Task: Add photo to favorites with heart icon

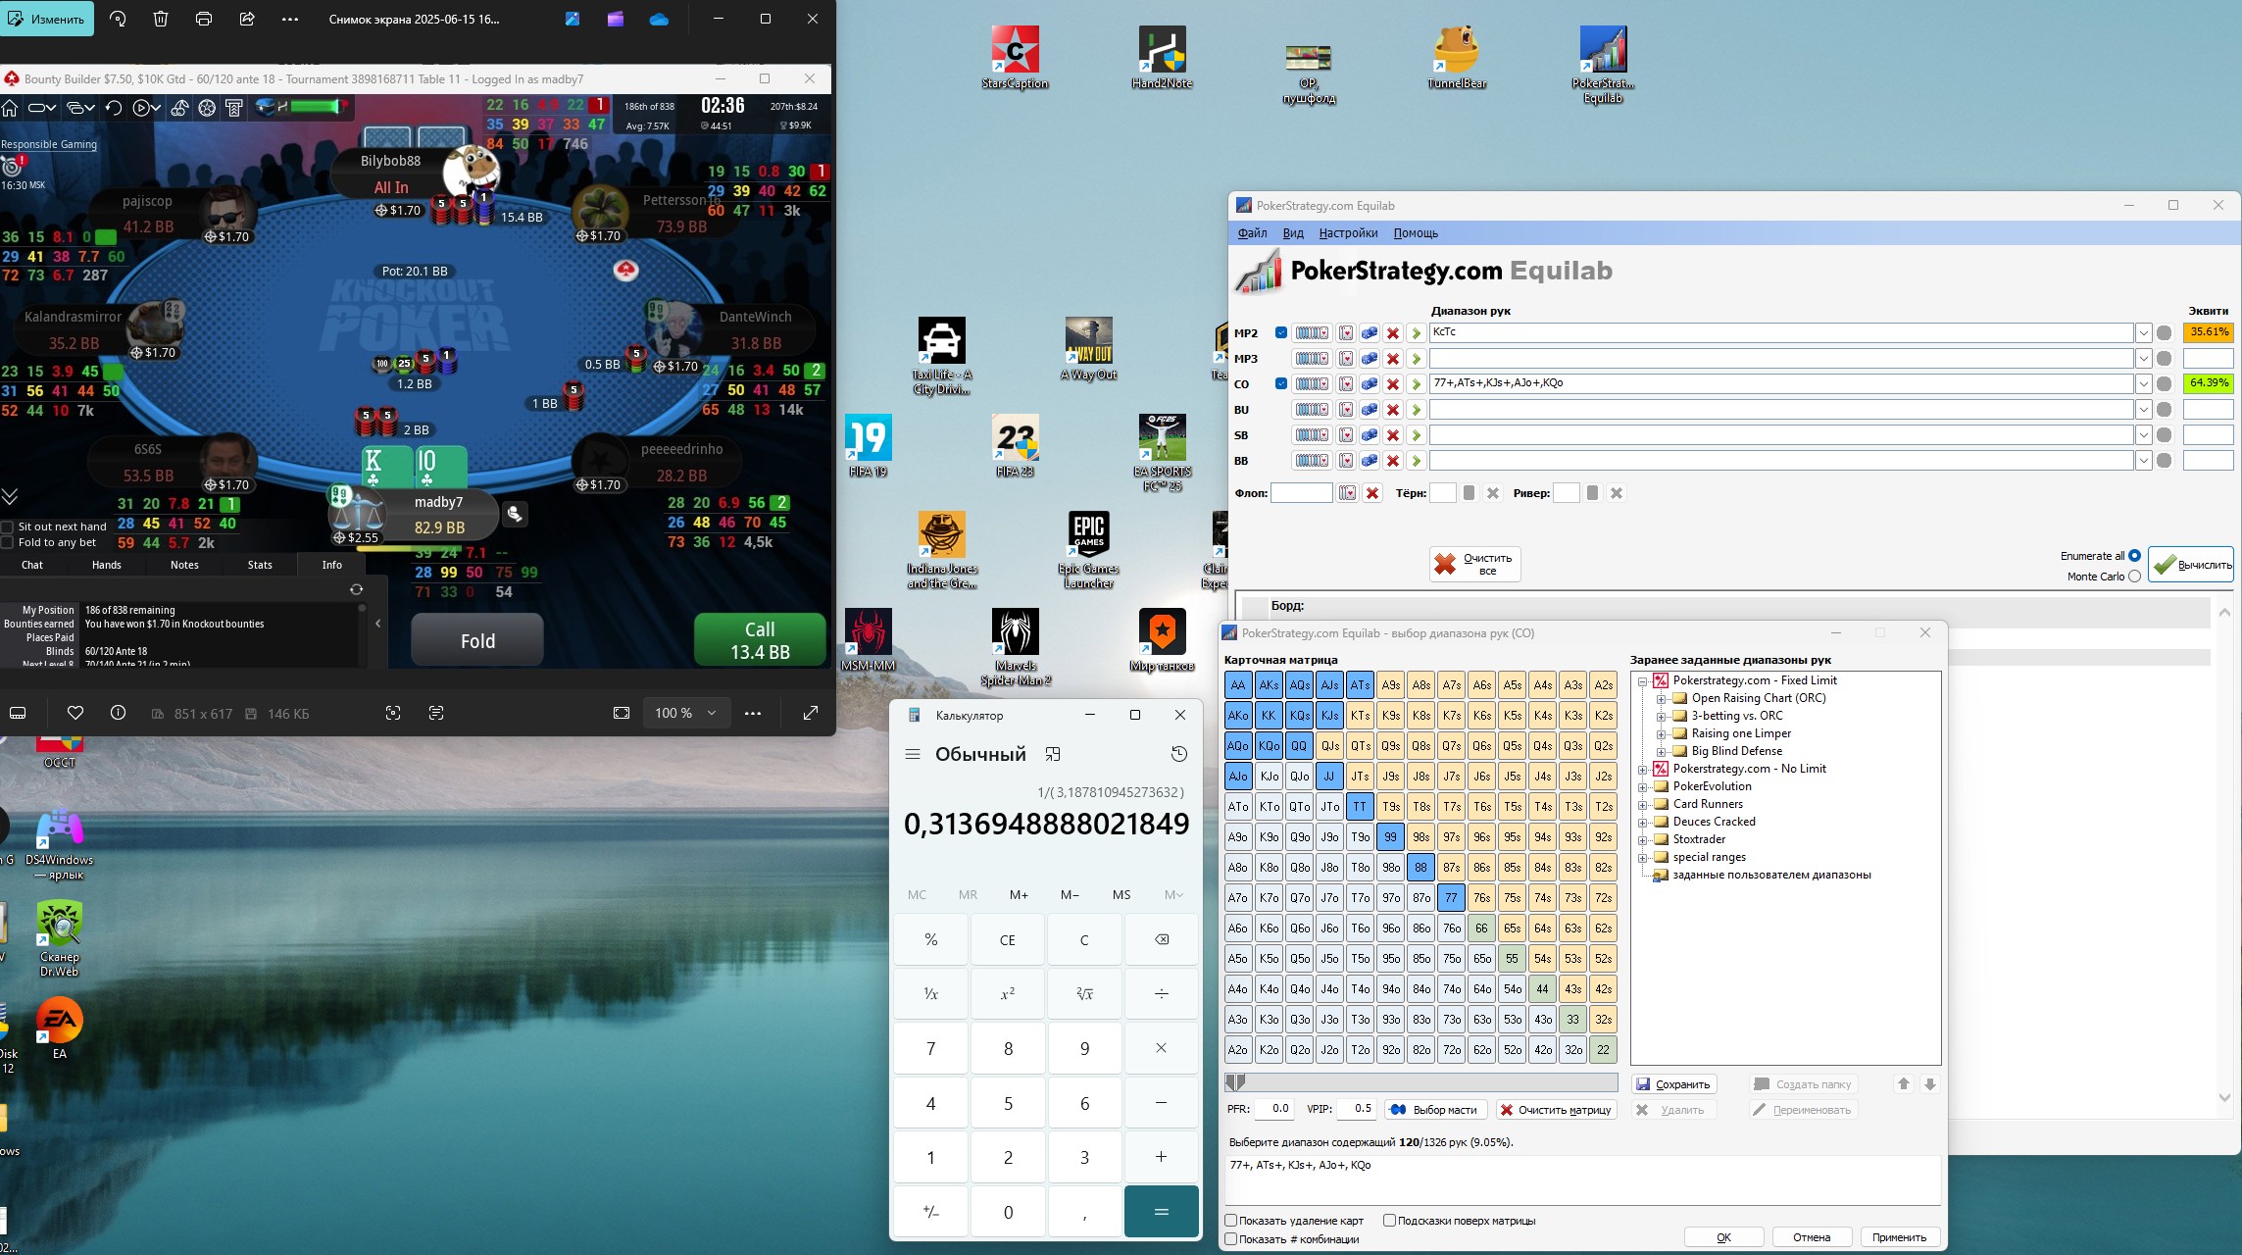Action: click(x=75, y=713)
